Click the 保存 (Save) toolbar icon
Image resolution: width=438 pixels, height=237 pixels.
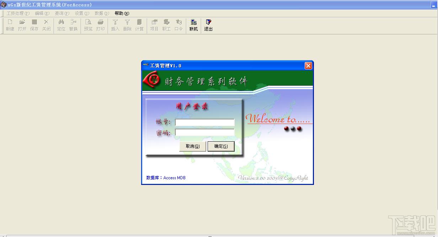point(34,25)
